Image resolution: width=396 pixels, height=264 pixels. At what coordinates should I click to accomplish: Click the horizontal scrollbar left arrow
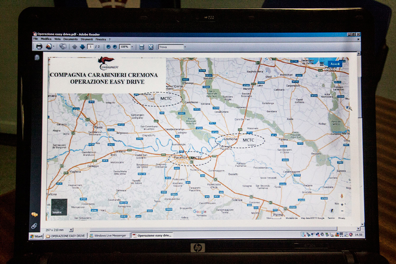(71, 230)
